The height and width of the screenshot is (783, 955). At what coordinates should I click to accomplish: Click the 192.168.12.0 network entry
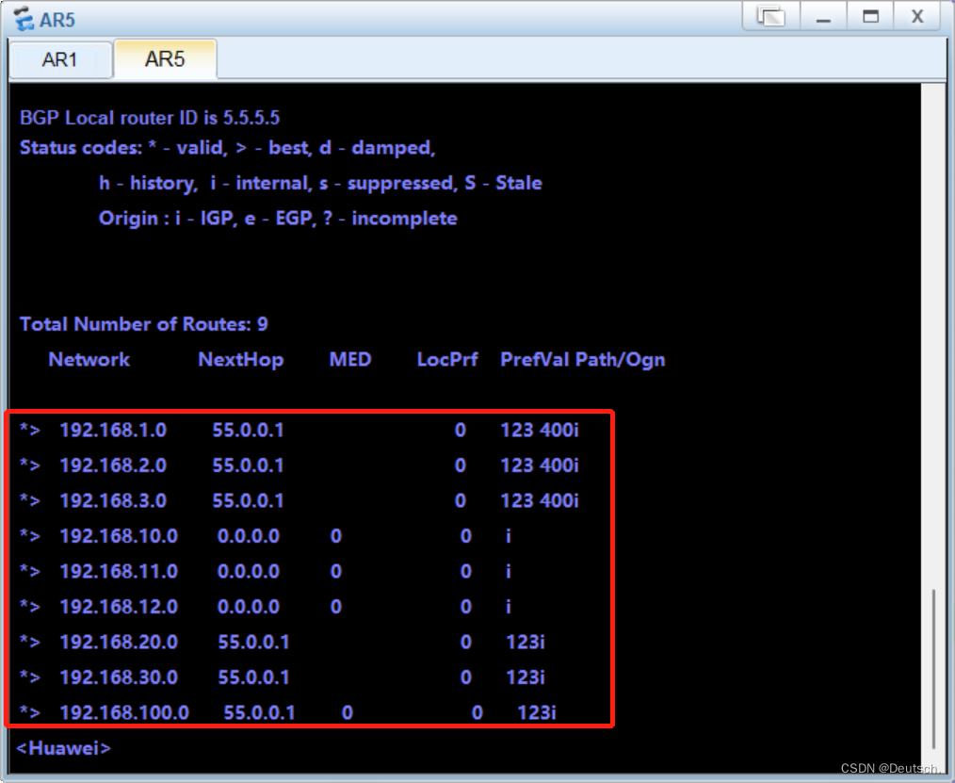coord(119,607)
